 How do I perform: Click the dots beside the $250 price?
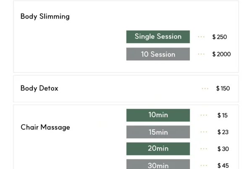201,37
